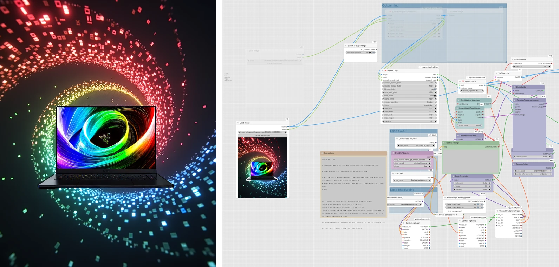Collapse the FluxGuidance node via its dot
Viewport: 559px width, 267px height.
pos(513,60)
